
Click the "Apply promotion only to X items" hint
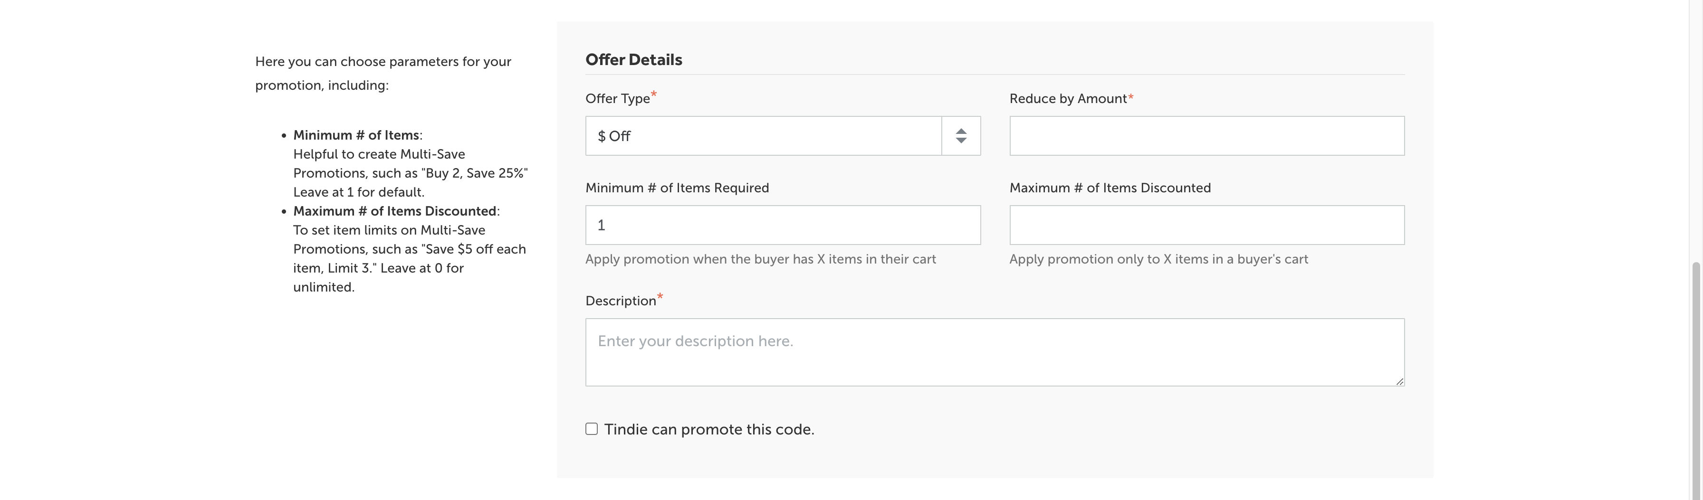pyautogui.click(x=1158, y=260)
